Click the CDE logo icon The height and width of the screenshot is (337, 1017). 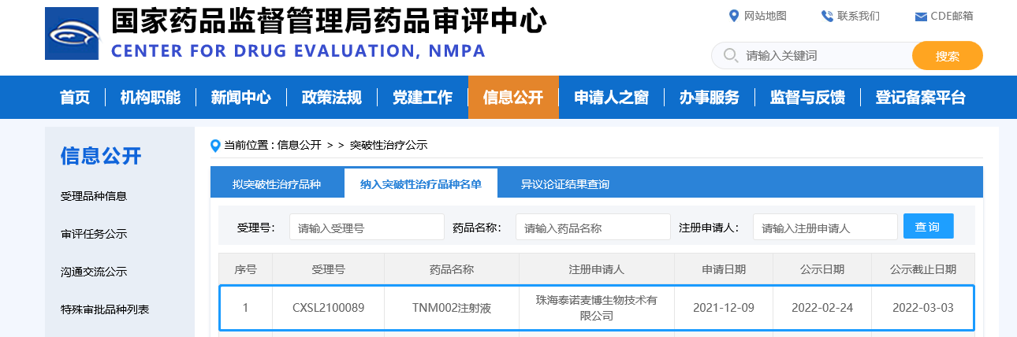pos(72,34)
